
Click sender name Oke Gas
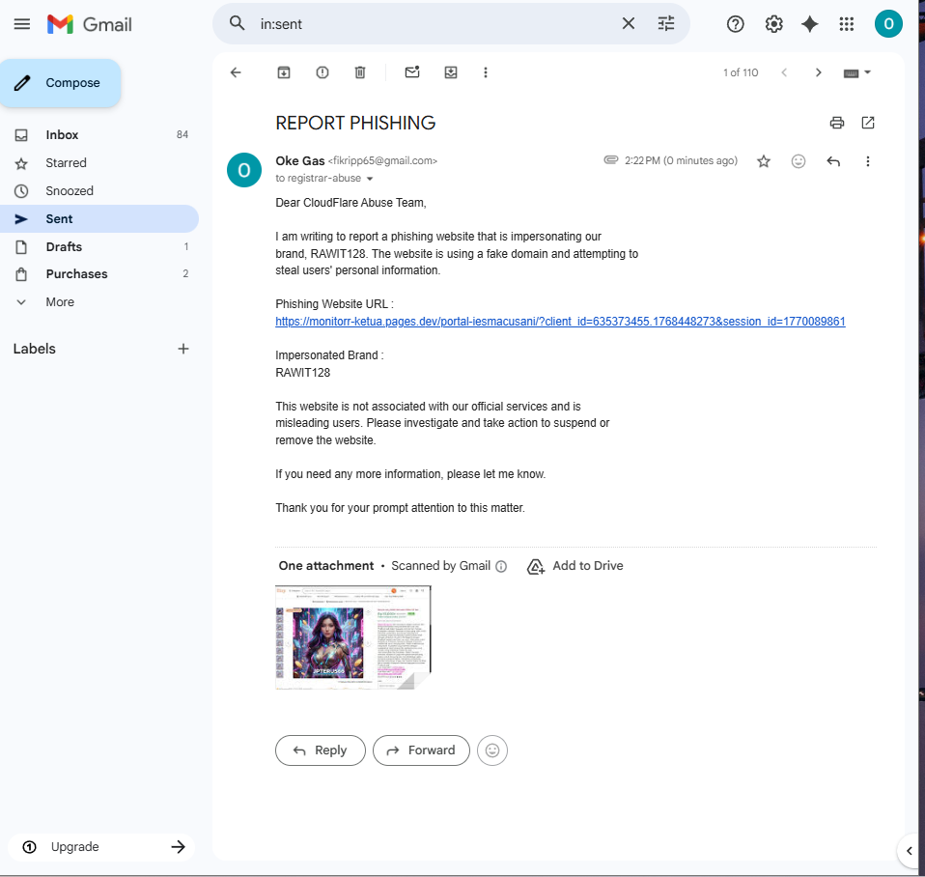coord(299,160)
